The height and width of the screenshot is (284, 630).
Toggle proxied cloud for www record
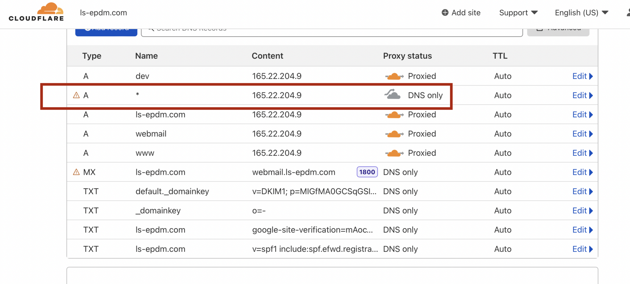(x=394, y=153)
